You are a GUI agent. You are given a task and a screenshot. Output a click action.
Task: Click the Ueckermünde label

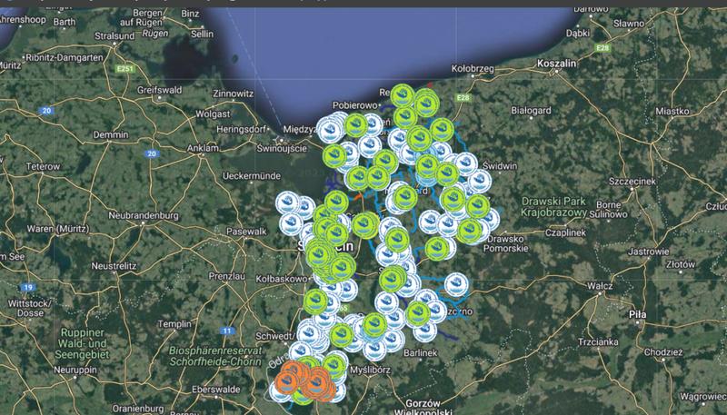click(252, 176)
